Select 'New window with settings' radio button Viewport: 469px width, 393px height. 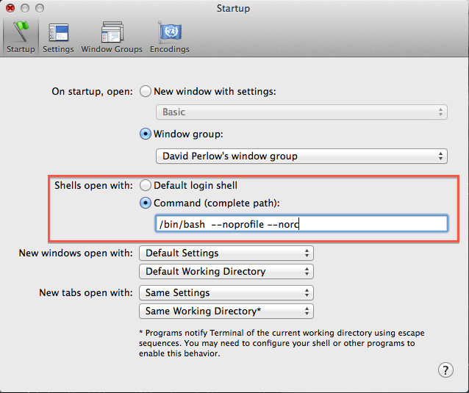pos(146,91)
